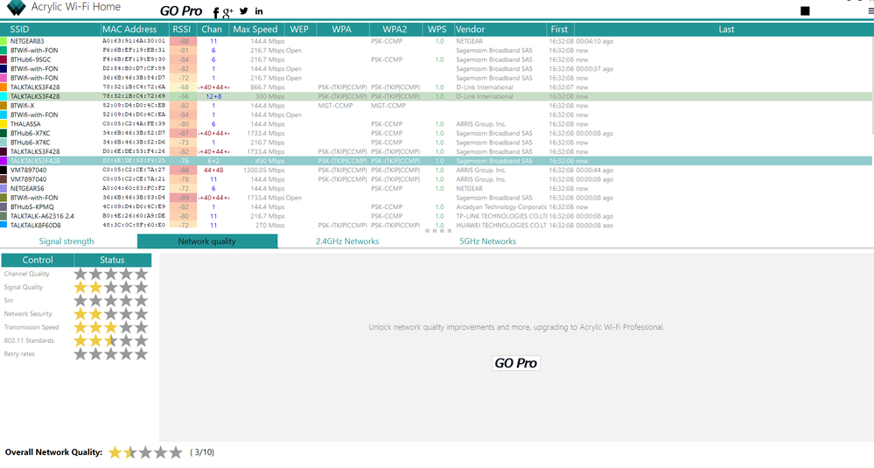874x468 pixels.
Task: Click the NETGEAR83 green color swatch
Action: [3, 41]
